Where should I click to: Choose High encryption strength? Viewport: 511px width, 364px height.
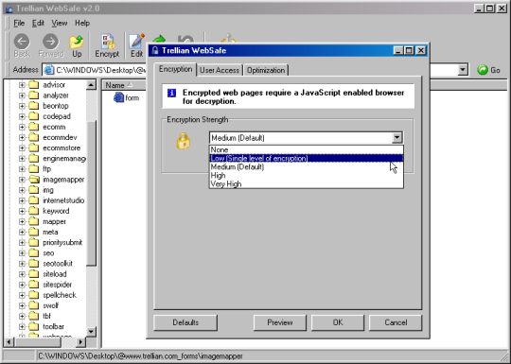(306, 175)
